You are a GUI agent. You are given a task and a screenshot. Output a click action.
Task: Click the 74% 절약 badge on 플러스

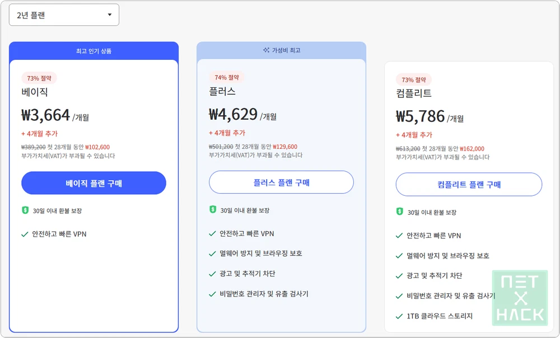tap(227, 78)
